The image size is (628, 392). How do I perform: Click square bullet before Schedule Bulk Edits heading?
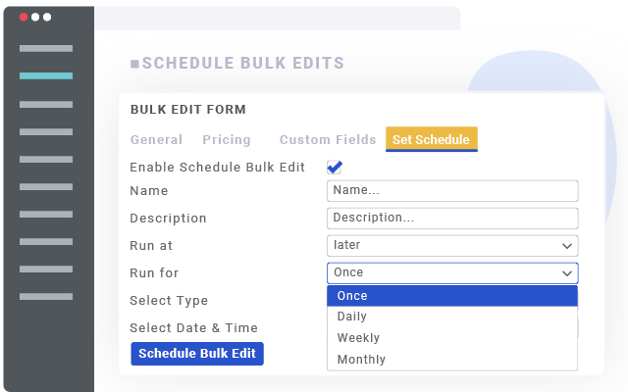[134, 65]
